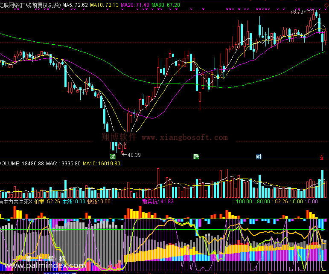This screenshot has height=274, width=329.
Task: Click the 快线: 0.00 indicator value
Action: (99, 202)
